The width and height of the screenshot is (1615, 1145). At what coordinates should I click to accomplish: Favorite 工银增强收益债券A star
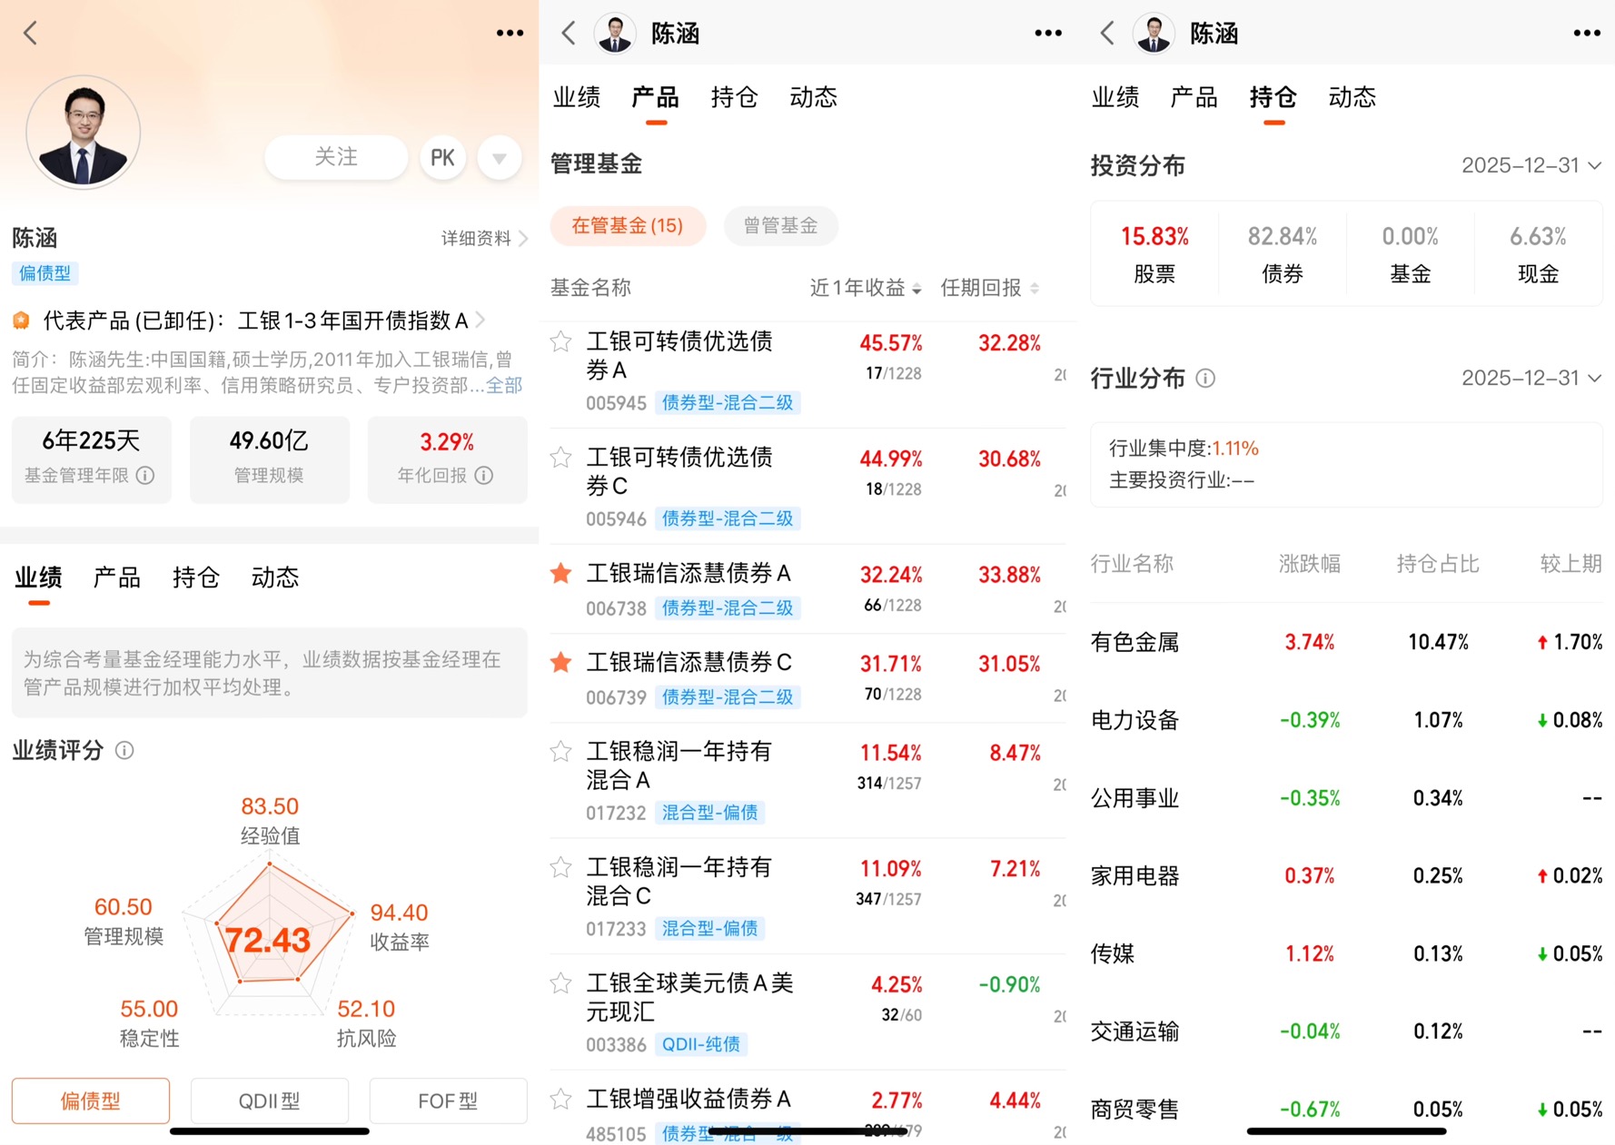pos(561,1099)
